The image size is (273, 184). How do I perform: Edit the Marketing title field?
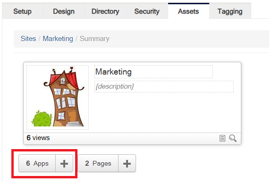154,72
